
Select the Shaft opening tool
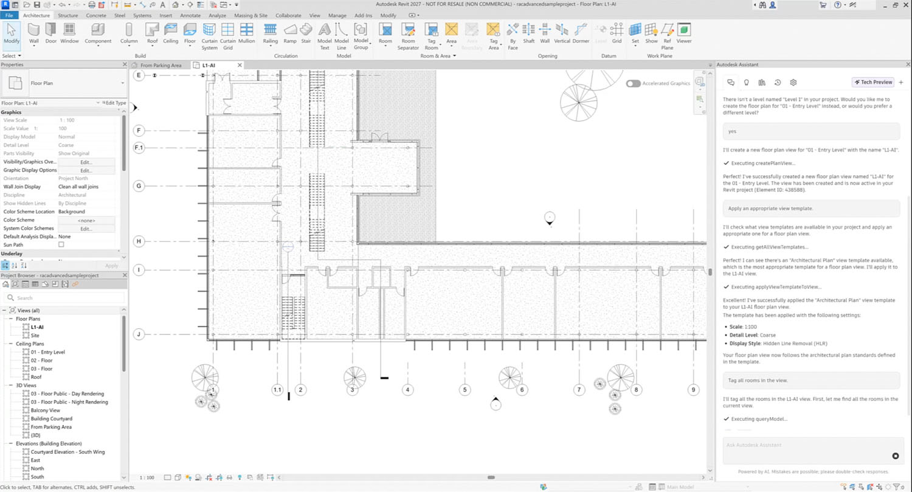click(x=529, y=33)
